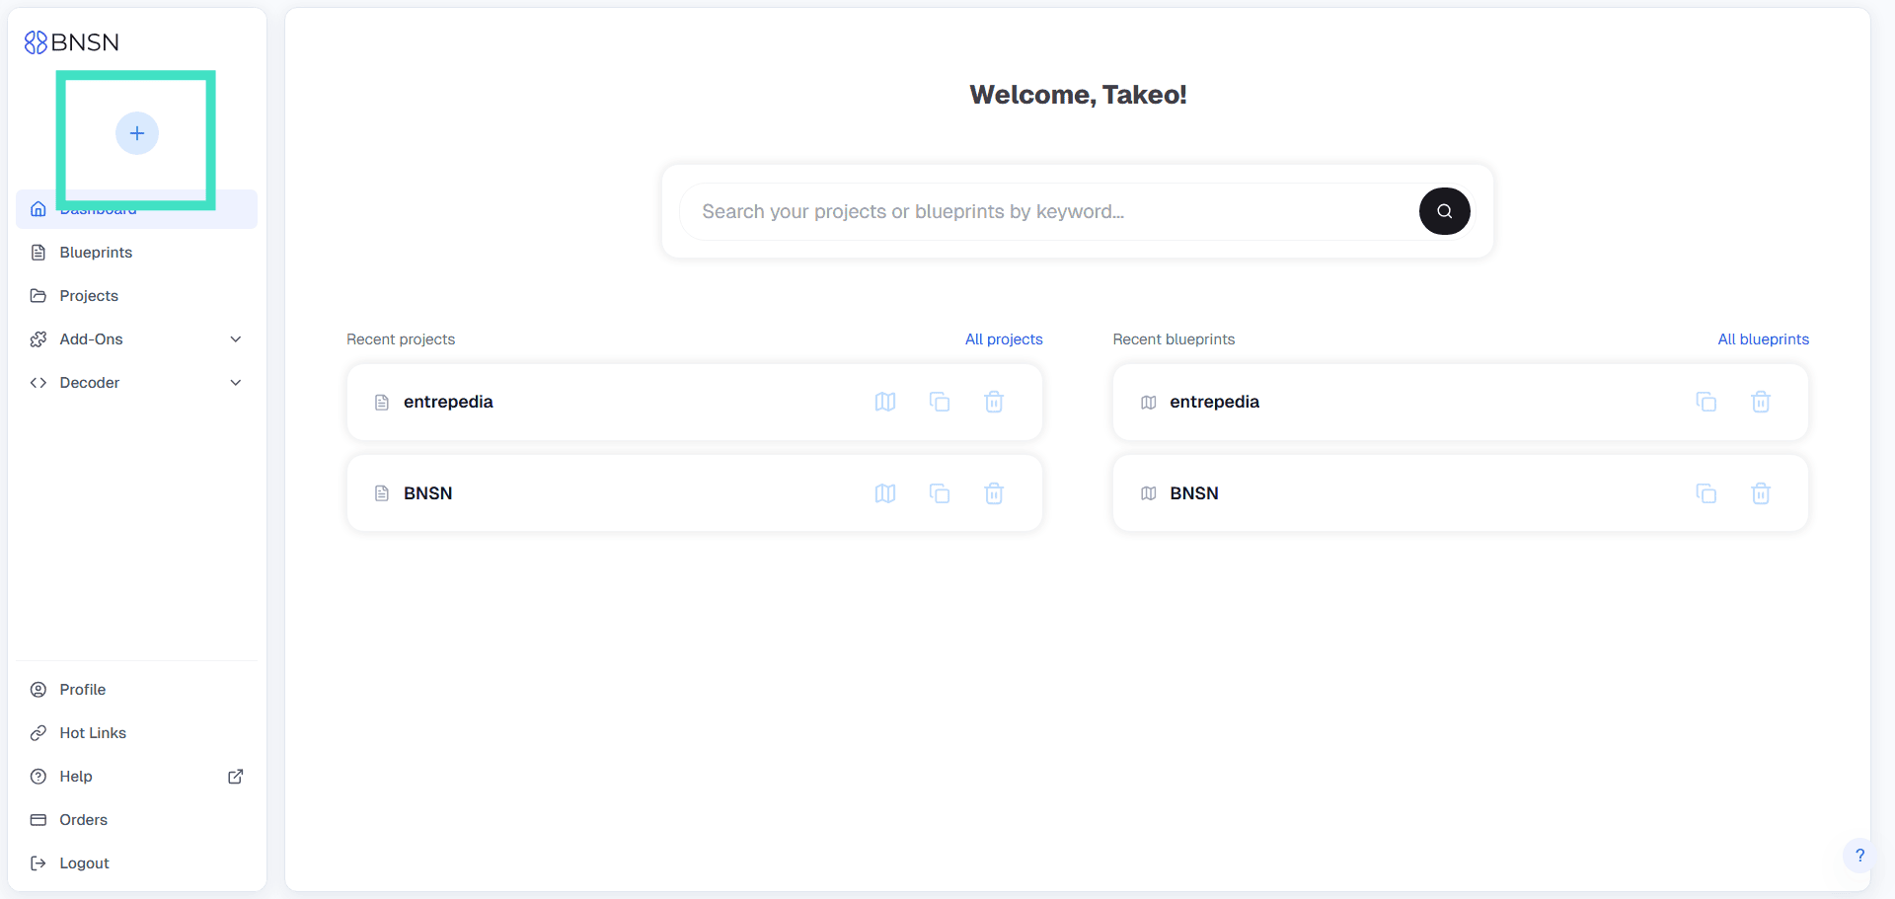Open blueprint map icon for entrepedia project

[885, 402]
